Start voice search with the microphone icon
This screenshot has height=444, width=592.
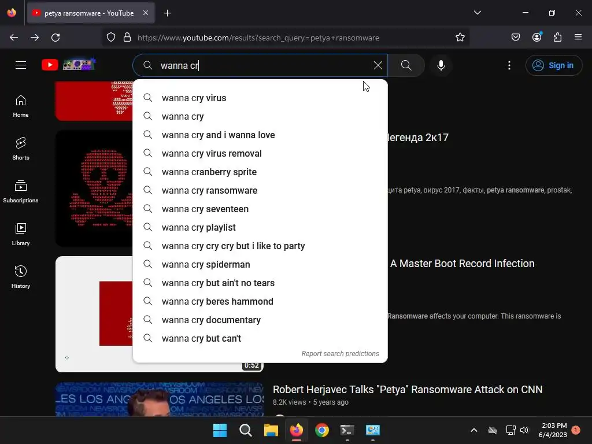pos(441,65)
